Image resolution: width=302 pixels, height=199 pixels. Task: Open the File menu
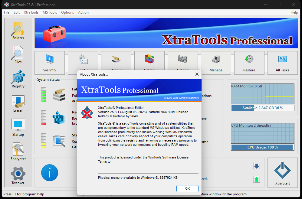(x=7, y=12)
